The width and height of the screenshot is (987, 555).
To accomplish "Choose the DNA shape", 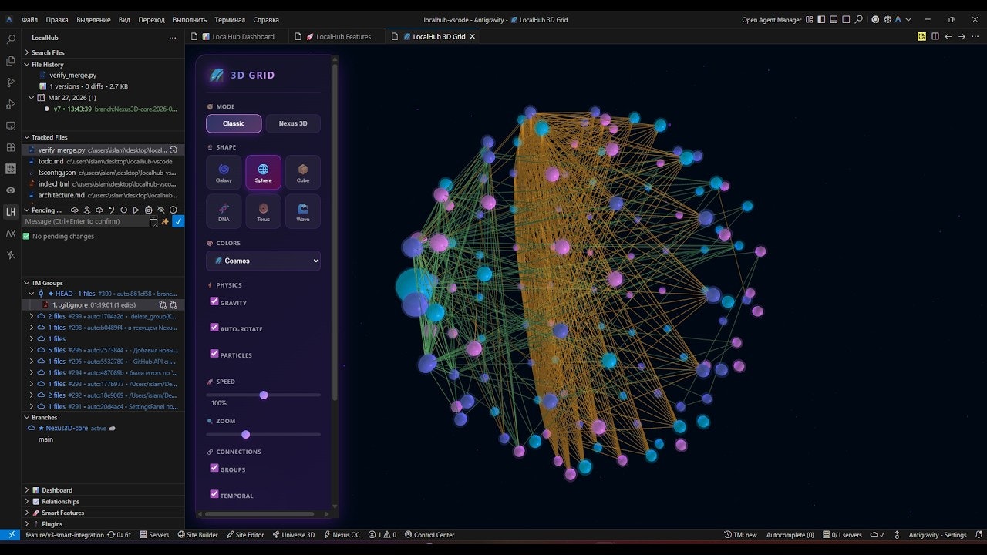I will [224, 211].
